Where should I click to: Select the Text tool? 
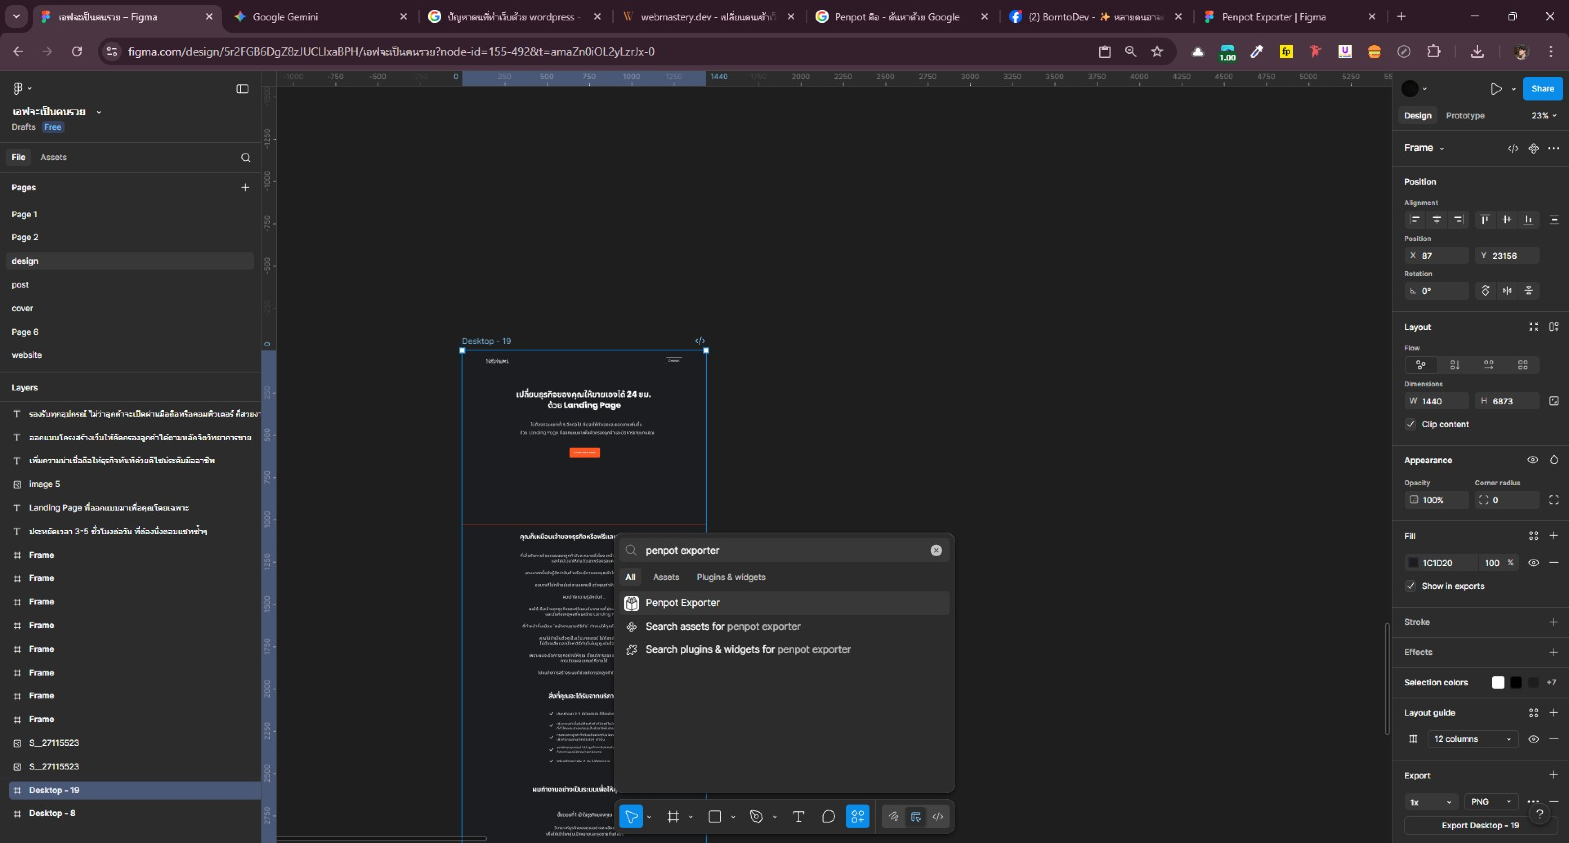pos(798,817)
